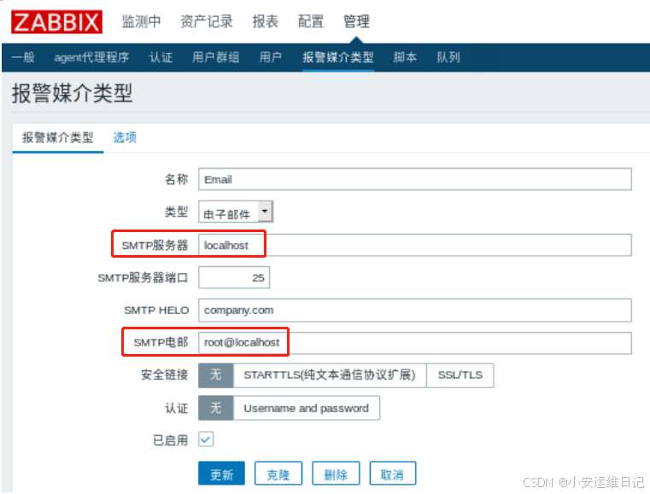Click the SMTP HELO label
650x494 pixels.
[156, 311]
